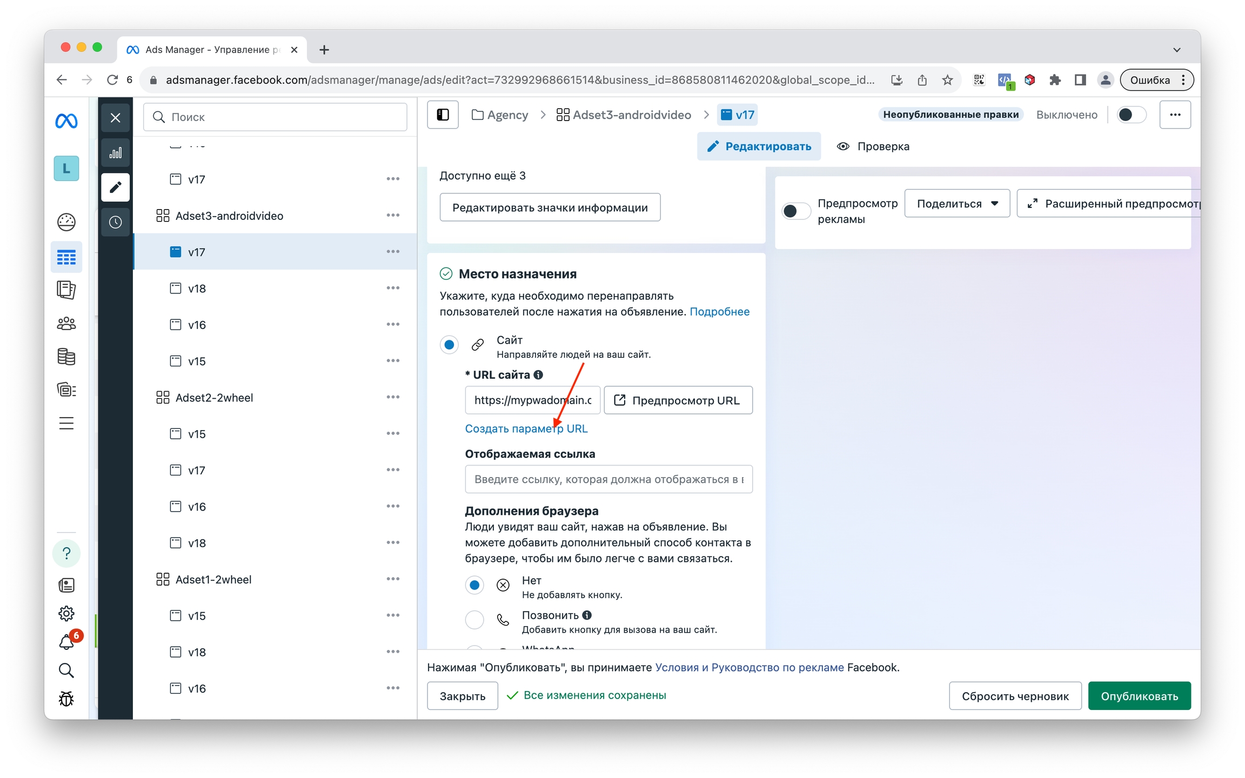
Task: Select the v18 ad under Adset3-androidvideo
Action: tap(197, 289)
